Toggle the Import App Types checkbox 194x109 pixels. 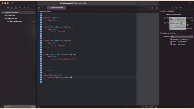click(x=171, y=44)
